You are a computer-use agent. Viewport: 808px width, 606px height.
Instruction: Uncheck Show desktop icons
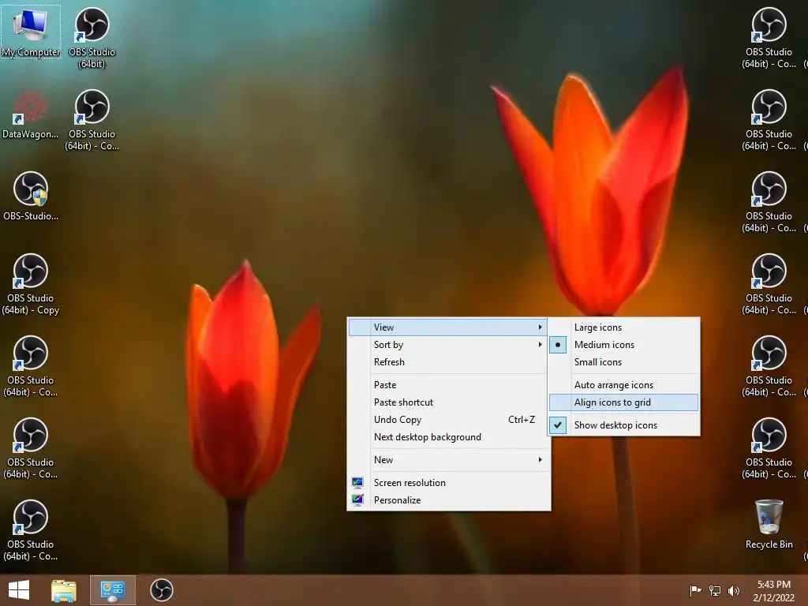pos(623,425)
